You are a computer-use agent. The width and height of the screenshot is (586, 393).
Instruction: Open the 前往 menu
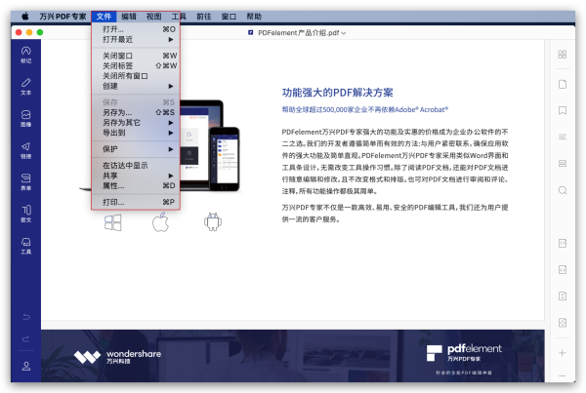click(204, 17)
